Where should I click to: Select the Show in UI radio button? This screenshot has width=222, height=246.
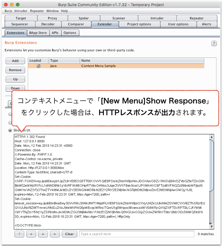click(x=10, y=130)
